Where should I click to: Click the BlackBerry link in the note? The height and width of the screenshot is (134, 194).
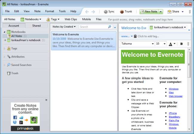175,117
